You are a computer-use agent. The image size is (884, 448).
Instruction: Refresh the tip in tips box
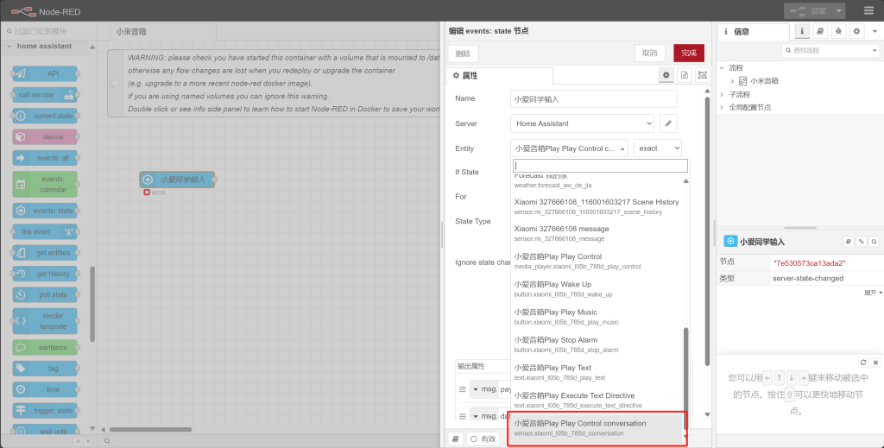pos(863,363)
